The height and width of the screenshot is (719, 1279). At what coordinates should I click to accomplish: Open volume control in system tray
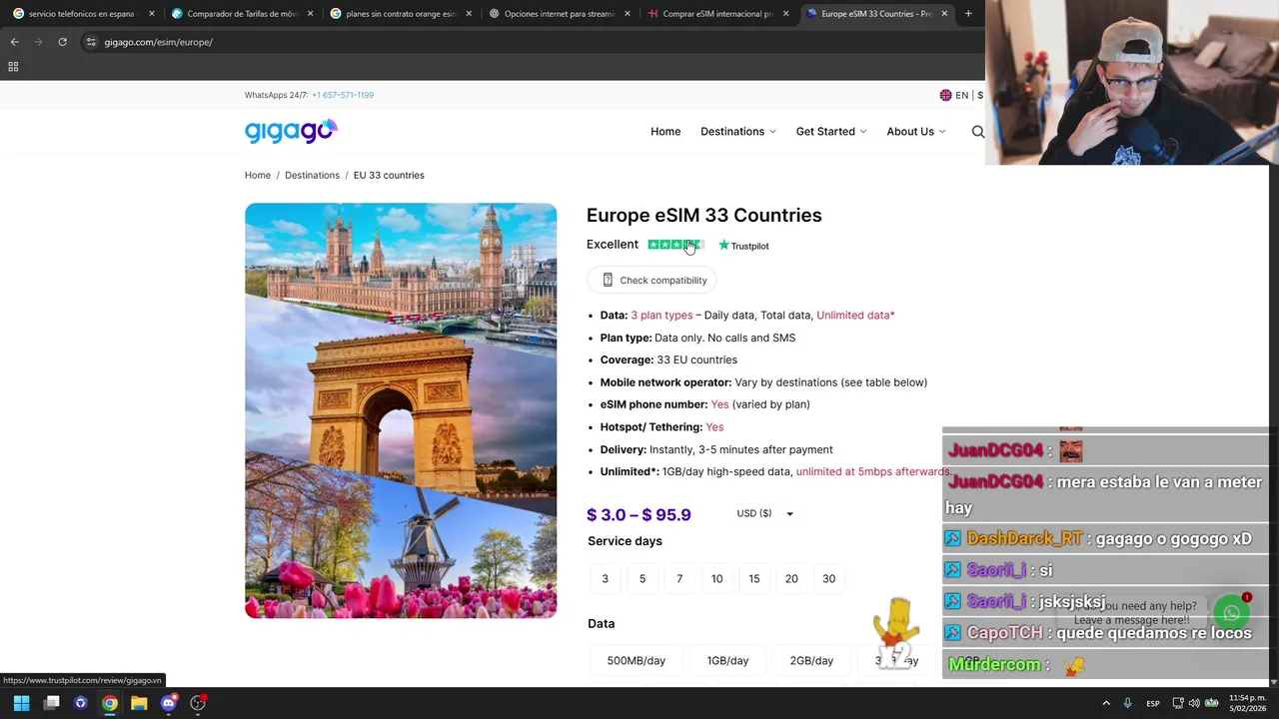pos(1194,703)
